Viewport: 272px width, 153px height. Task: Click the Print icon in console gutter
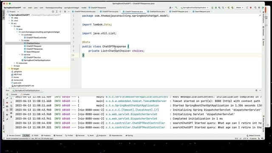point(11,113)
